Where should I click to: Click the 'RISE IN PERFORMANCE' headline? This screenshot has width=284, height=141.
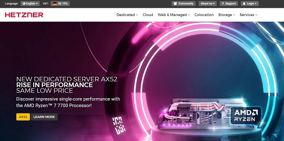(54, 85)
